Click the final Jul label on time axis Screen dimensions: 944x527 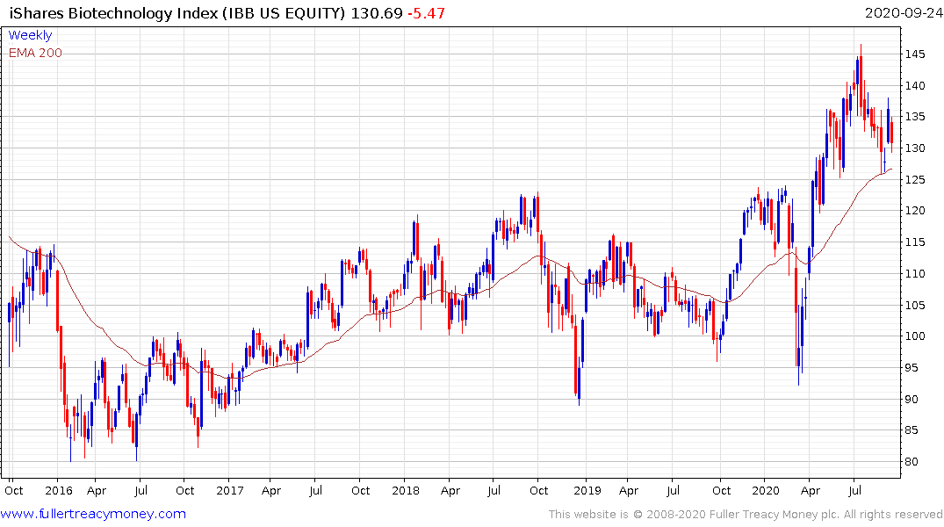(855, 490)
